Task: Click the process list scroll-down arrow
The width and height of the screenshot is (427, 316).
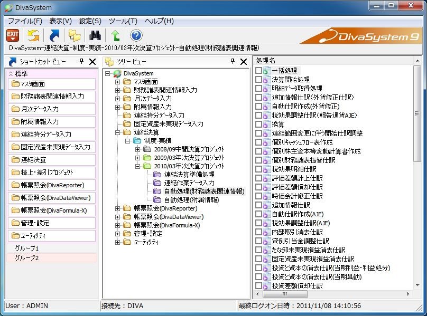Action: tap(417, 285)
